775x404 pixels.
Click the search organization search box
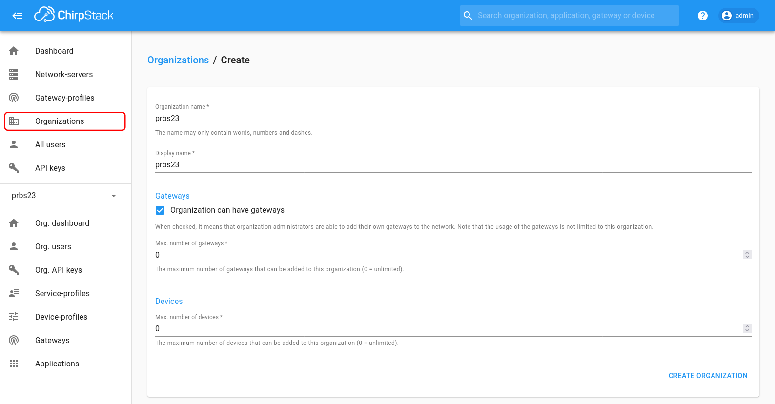569,16
